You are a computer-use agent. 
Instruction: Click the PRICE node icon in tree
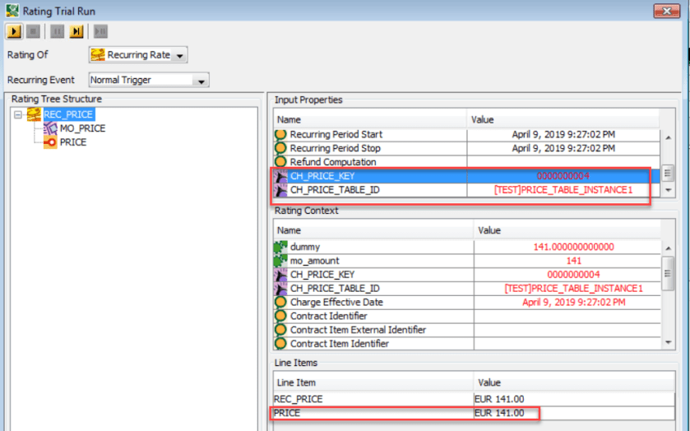coord(49,142)
